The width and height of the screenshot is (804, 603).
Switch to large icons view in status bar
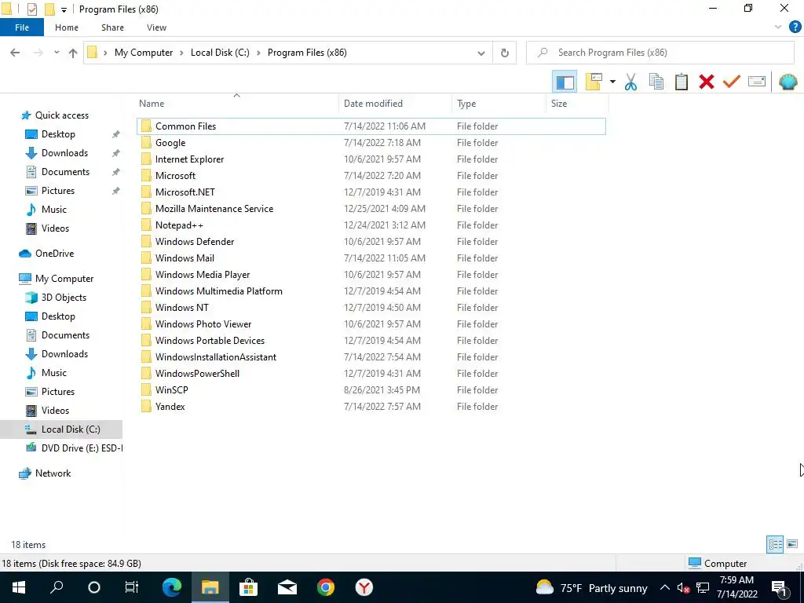pos(792,544)
